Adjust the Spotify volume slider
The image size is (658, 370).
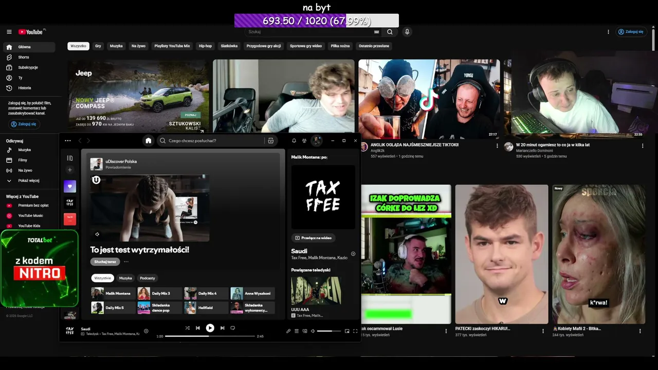tap(329, 331)
